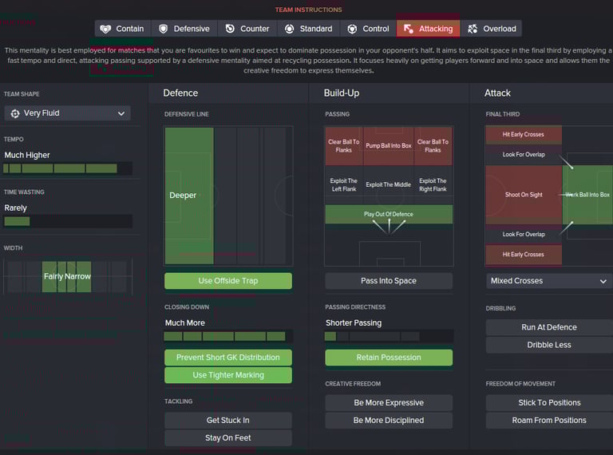Click Roam From Positions button
The image size is (613, 455).
click(549, 421)
